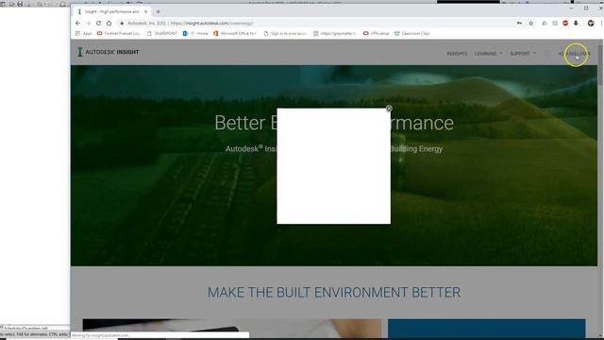Open the graymatter bookmark

(335, 34)
